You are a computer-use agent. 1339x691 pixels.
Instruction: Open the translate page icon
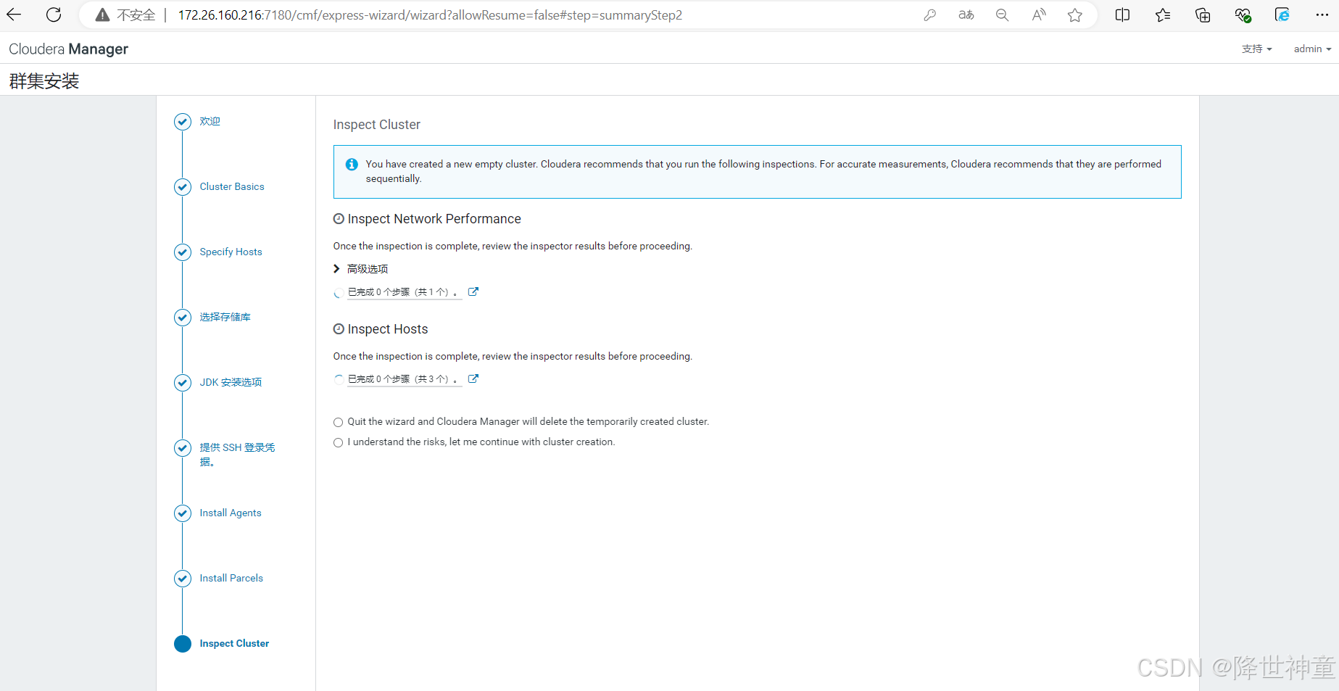pos(966,15)
